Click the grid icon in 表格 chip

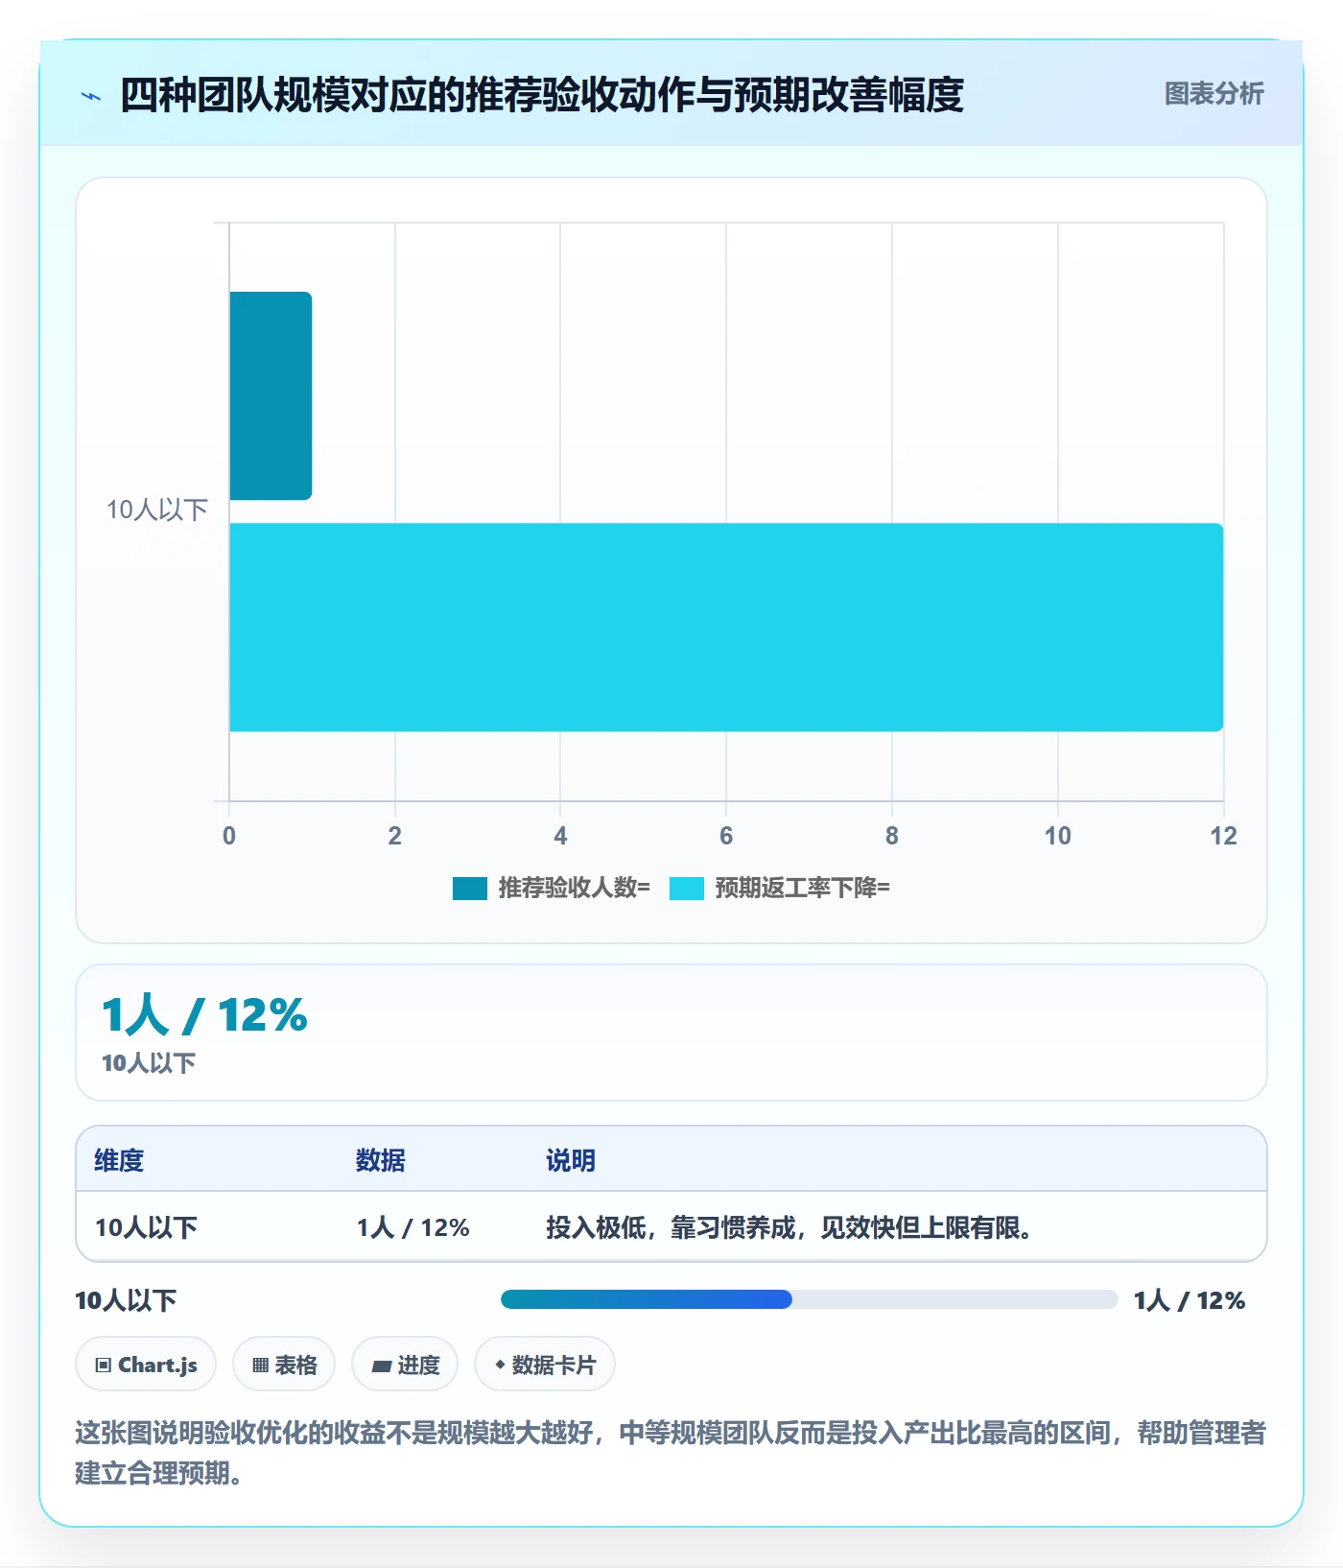pos(260,1365)
